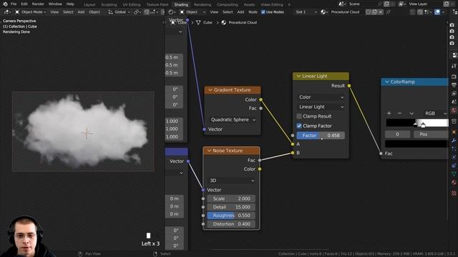
Task: Toggle snapping in the 3D viewport header
Action: click(147, 12)
